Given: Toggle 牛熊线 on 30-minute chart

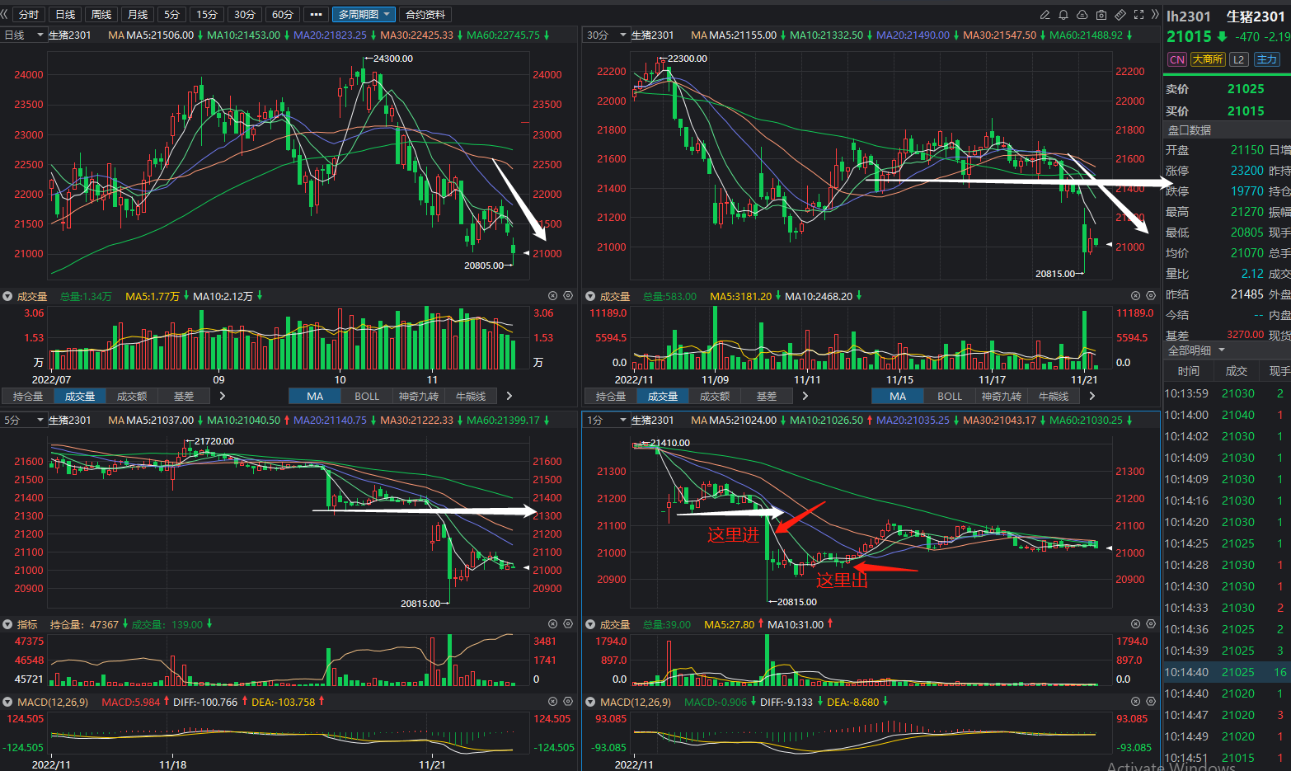Looking at the screenshot, I should point(1054,397).
